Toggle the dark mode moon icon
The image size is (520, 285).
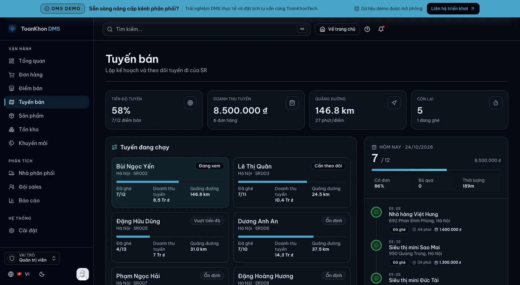point(42,274)
